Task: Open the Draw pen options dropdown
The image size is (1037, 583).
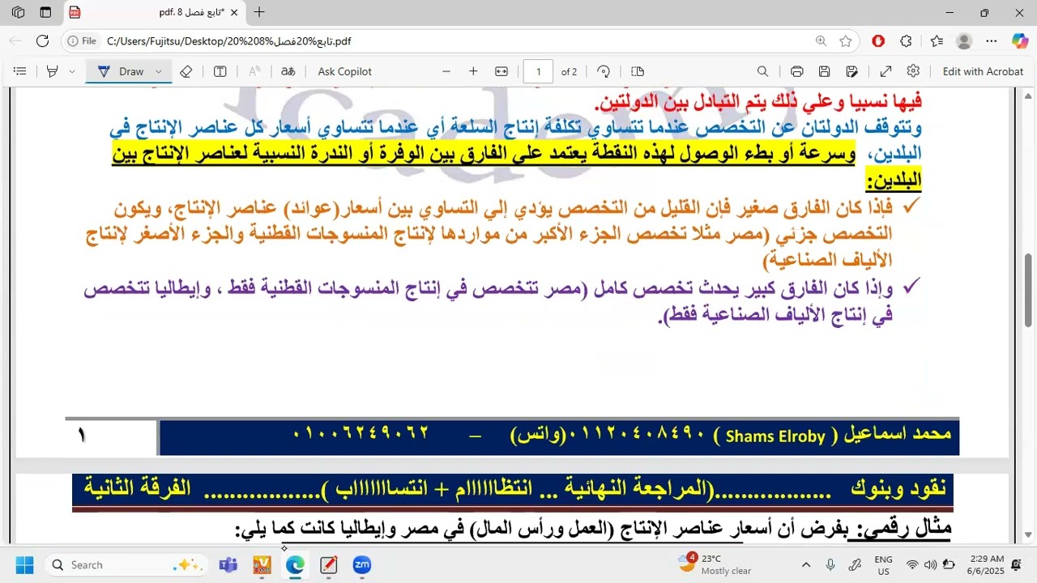Action: pos(159,71)
